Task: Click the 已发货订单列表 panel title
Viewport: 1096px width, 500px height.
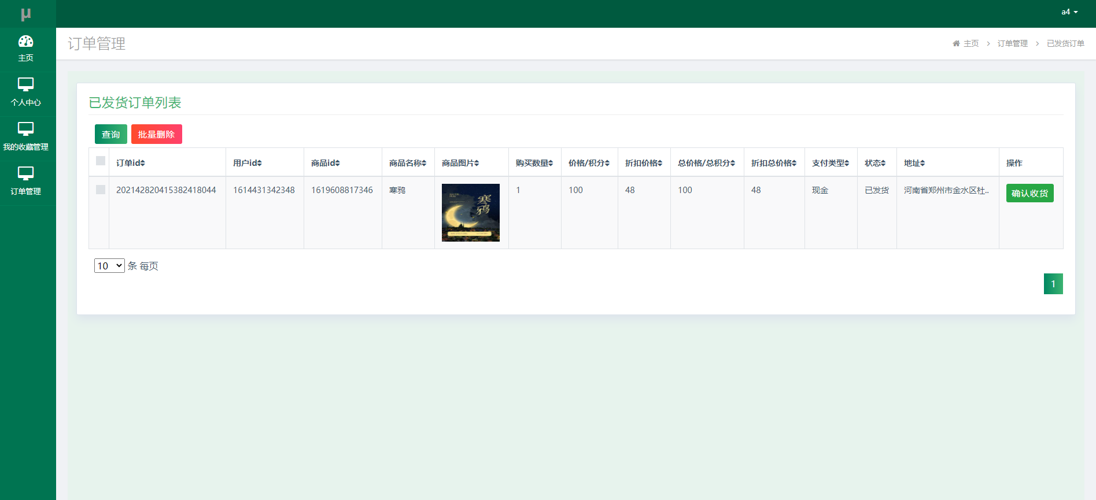Action: click(x=135, y=102)
